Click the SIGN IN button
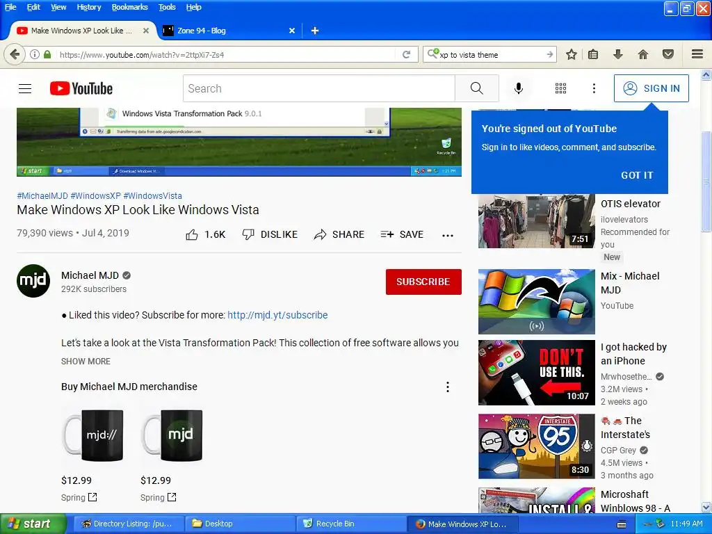 click(x=651, y=88)
